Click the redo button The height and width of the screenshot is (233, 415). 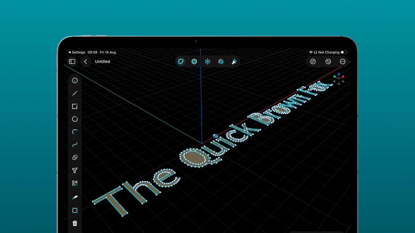click(x=313, y=61)
